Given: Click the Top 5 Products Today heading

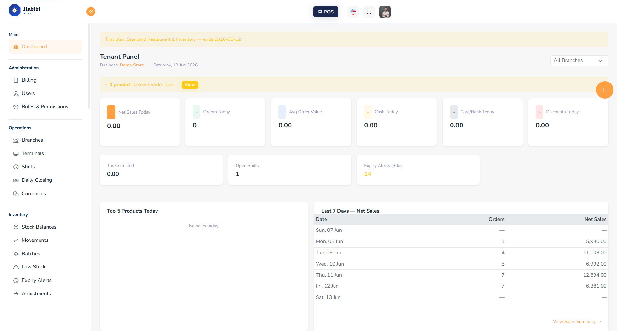Looking at the screenshot, I should coord(132,211).
